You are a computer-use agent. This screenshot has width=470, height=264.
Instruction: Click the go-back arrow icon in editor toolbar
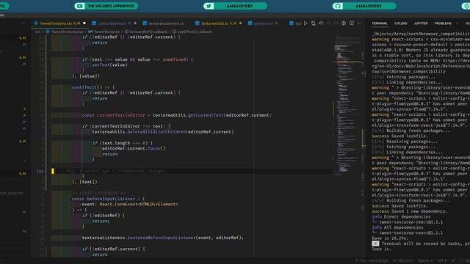321,23
